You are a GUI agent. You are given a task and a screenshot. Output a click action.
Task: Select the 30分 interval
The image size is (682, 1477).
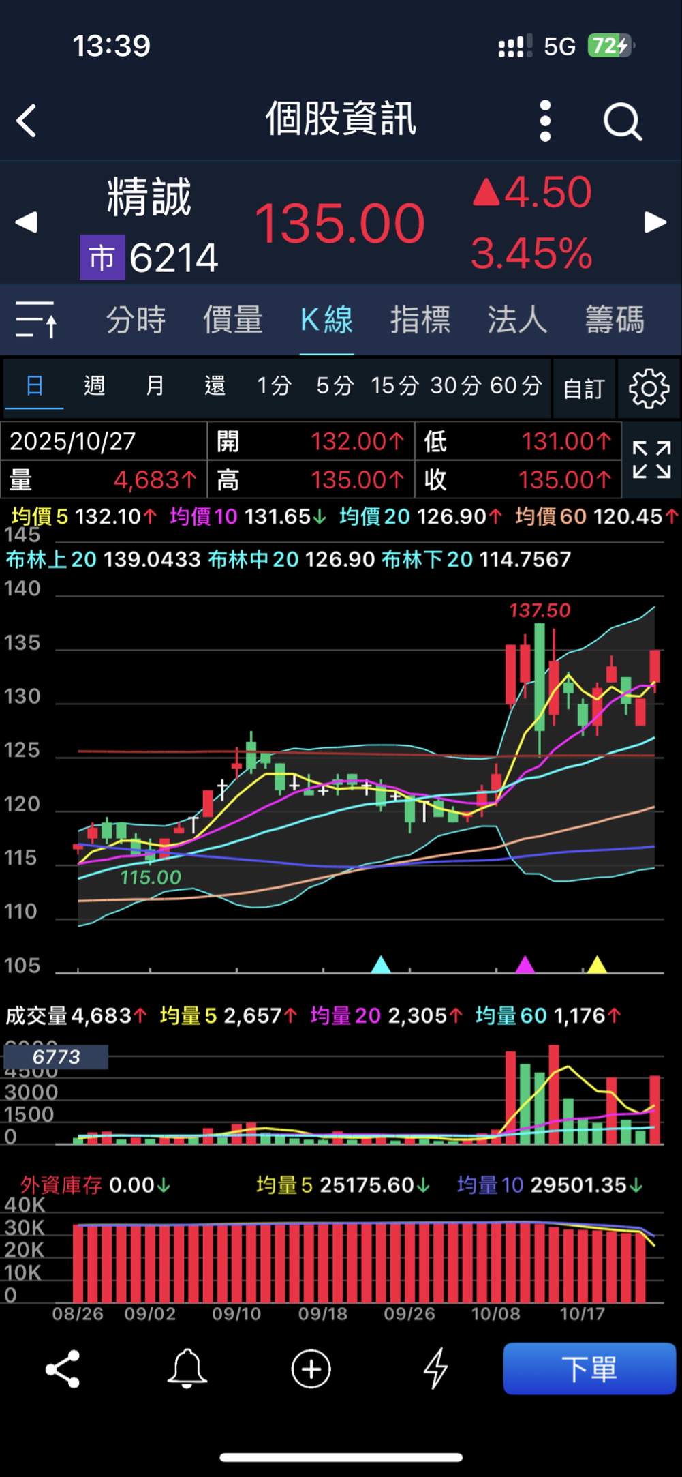(x=455, y=386)
